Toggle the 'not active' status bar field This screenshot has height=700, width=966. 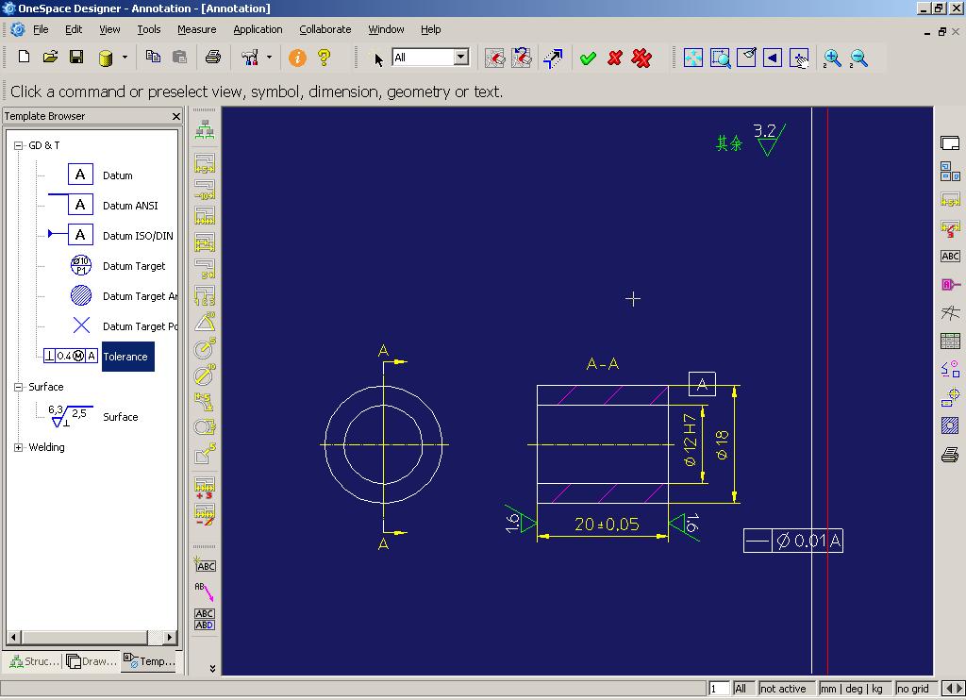point(784,689)
